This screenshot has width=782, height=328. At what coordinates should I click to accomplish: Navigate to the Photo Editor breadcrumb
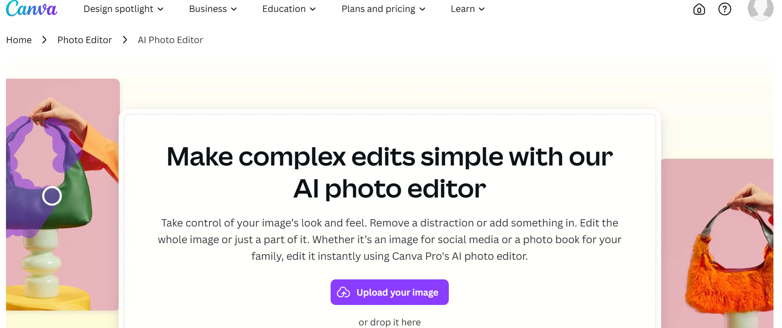coord(84,40)
